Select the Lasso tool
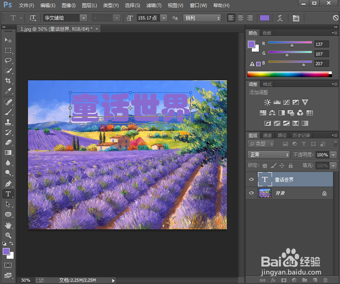The image size is (340, 284). tap(8, 61)
